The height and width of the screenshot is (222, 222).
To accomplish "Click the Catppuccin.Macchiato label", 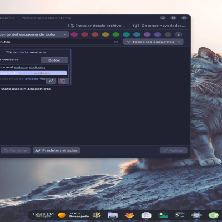I will [x=26, y=89].
